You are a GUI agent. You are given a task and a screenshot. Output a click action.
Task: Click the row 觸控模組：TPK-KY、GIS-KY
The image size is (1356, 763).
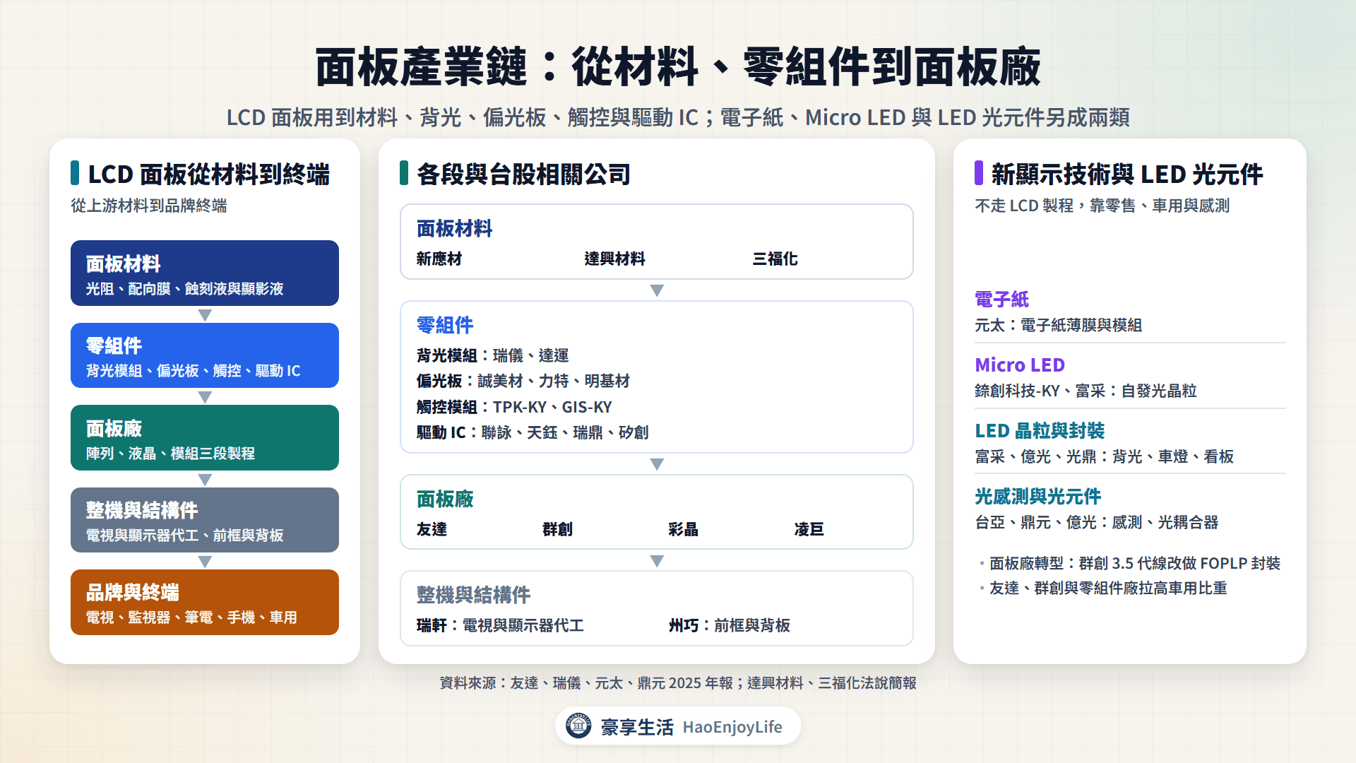514,407
